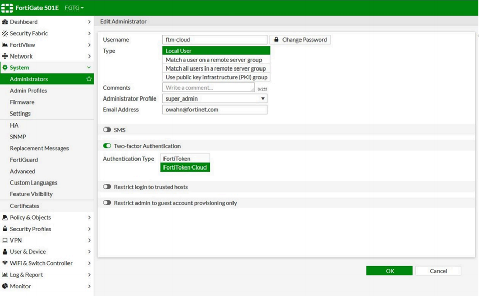Open the Administrator Profile dropdown
Screen dimensions: 479x296
pos(214,98)
